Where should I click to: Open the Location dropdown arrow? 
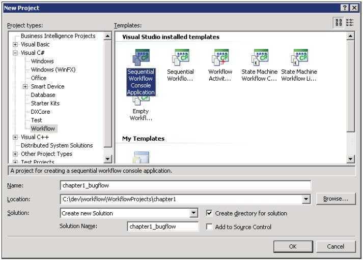pyautogui.click(x=306, y=199)
